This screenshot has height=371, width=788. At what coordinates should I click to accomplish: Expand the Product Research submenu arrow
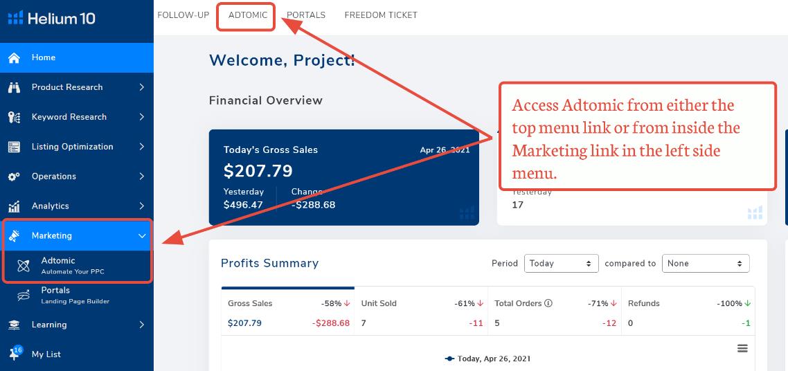coord(142,87)
